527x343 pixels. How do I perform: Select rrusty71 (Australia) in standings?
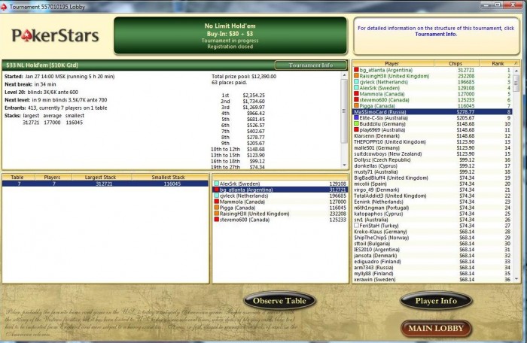(x=432, y=171)
